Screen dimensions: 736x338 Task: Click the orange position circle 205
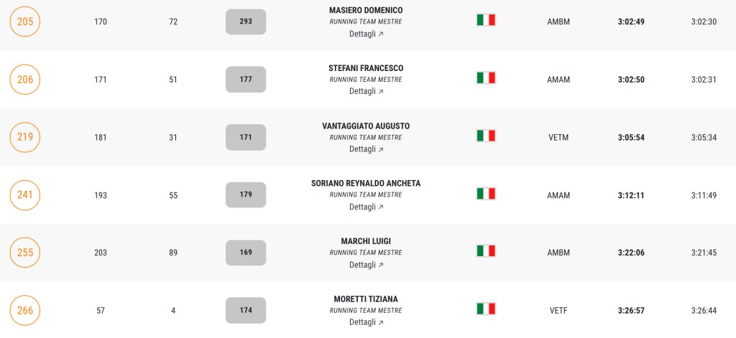[25, 22]
